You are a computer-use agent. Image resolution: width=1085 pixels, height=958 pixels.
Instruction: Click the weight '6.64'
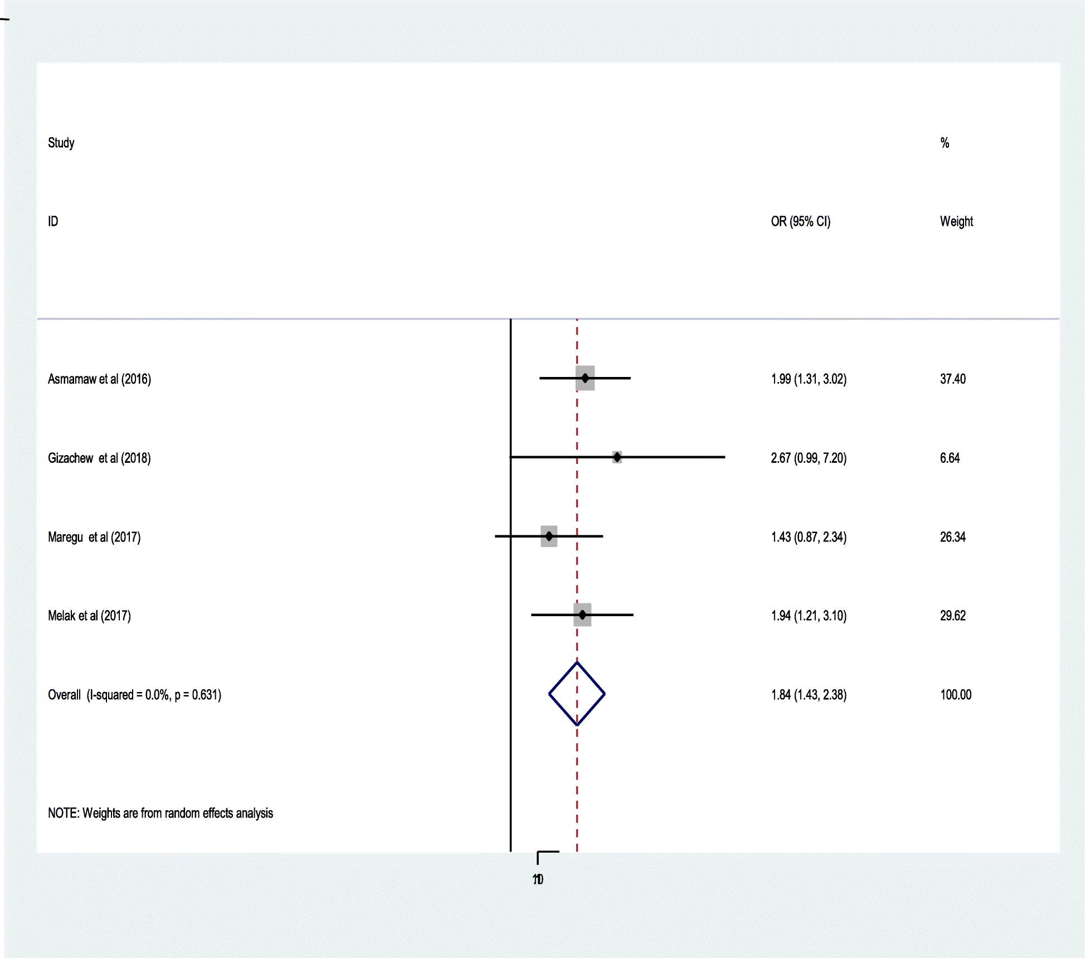coord(950,458)
